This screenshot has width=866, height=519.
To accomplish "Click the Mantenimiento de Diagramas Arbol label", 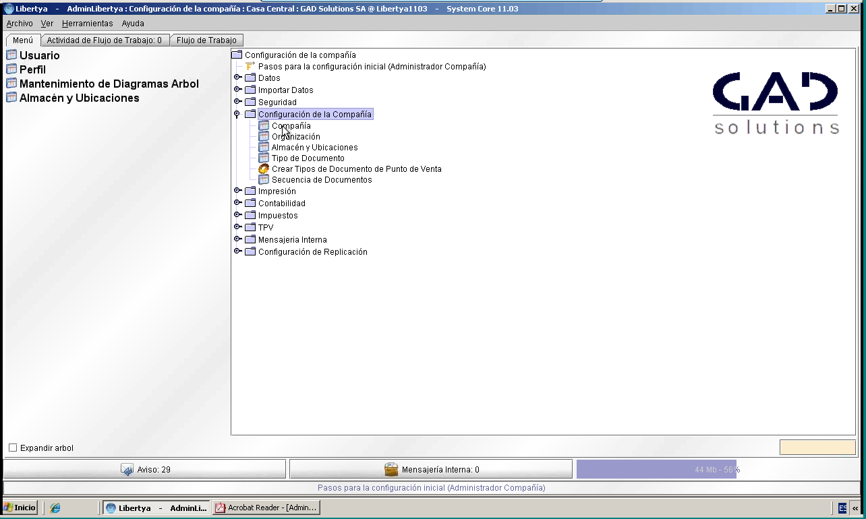I will click(x=109, y=84).
